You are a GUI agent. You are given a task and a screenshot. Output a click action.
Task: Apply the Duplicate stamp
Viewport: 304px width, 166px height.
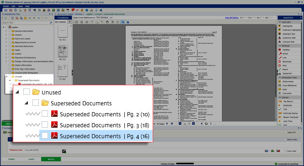tap(289, 105)
